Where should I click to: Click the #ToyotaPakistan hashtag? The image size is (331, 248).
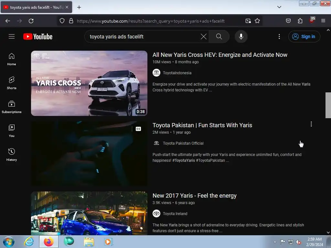click(x=210, y=160)
